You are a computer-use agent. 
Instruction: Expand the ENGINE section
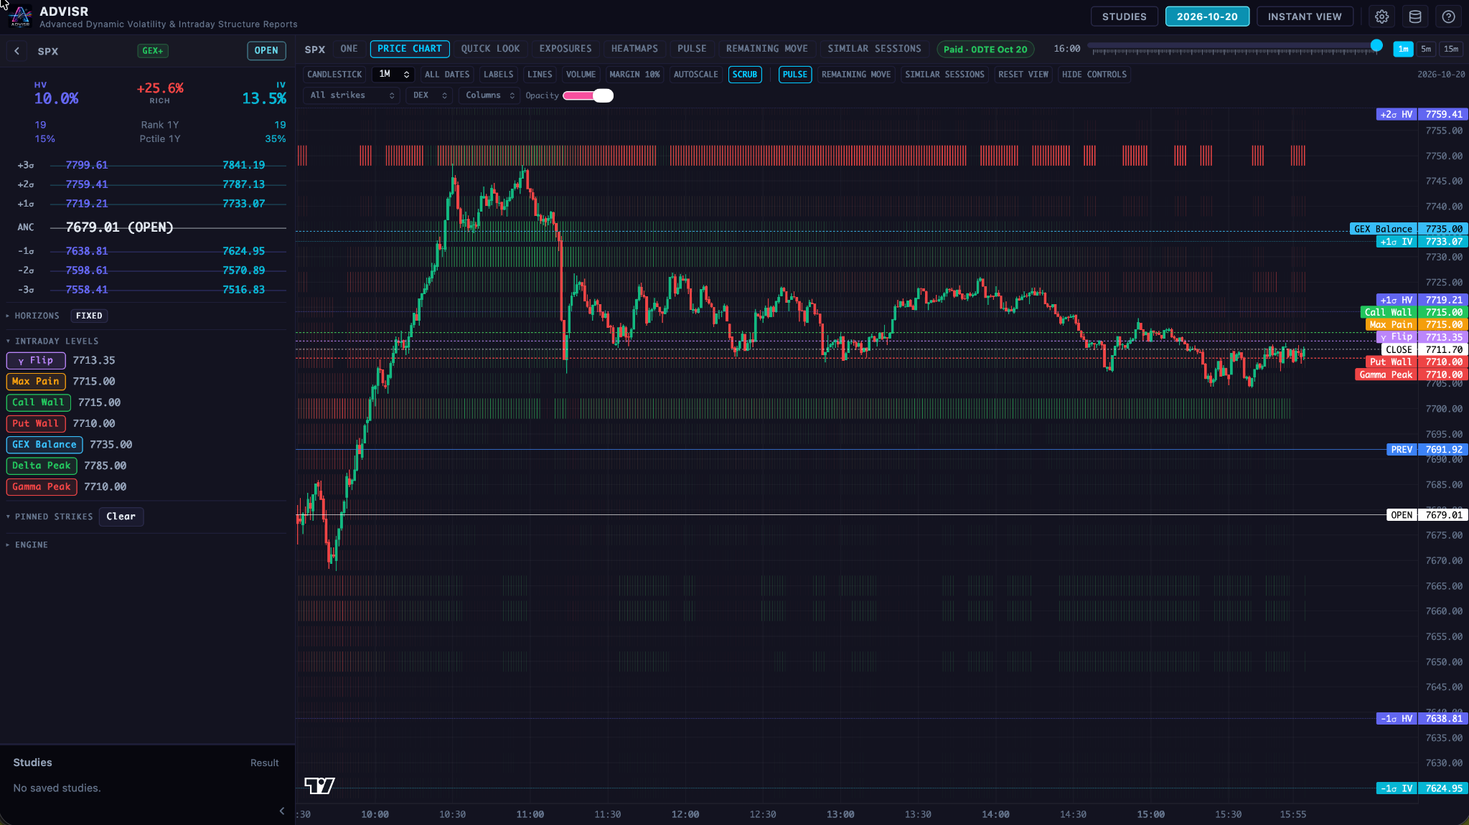(x=27, y=545)
